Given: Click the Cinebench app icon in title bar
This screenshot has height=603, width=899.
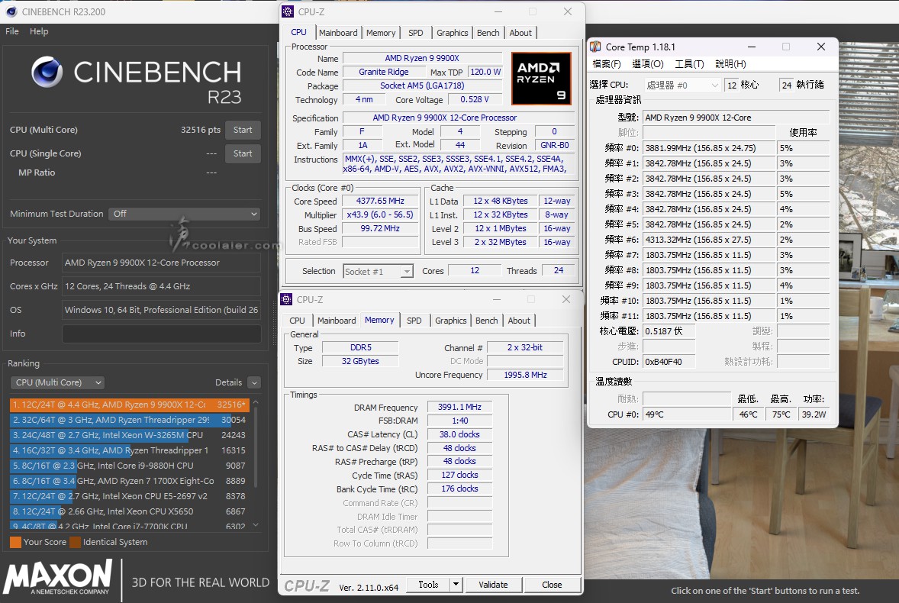Looking at the screenshot, I should (11, 11).
